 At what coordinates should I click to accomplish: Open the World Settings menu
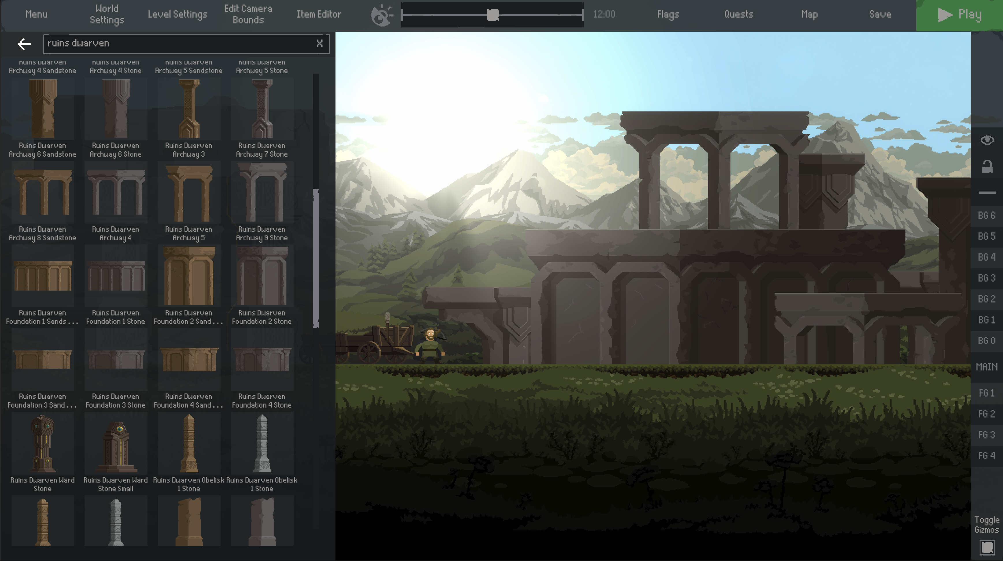tap(107, 14)
